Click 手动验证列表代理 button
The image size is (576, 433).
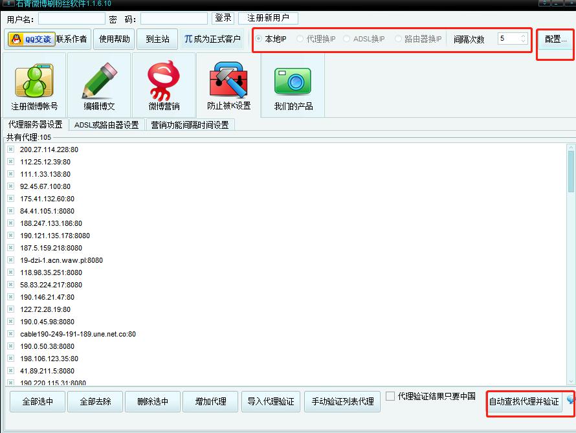tap(342, 401)
